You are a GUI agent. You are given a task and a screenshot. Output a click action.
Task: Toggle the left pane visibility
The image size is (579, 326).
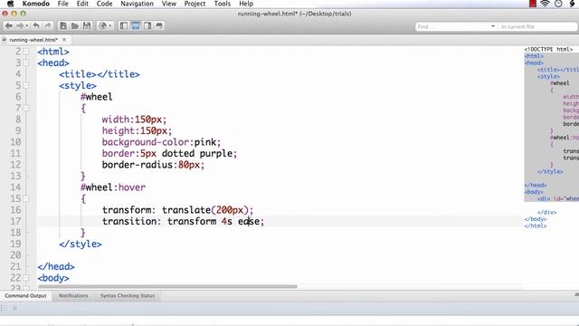pyautogui.click(x=124, y=26)
